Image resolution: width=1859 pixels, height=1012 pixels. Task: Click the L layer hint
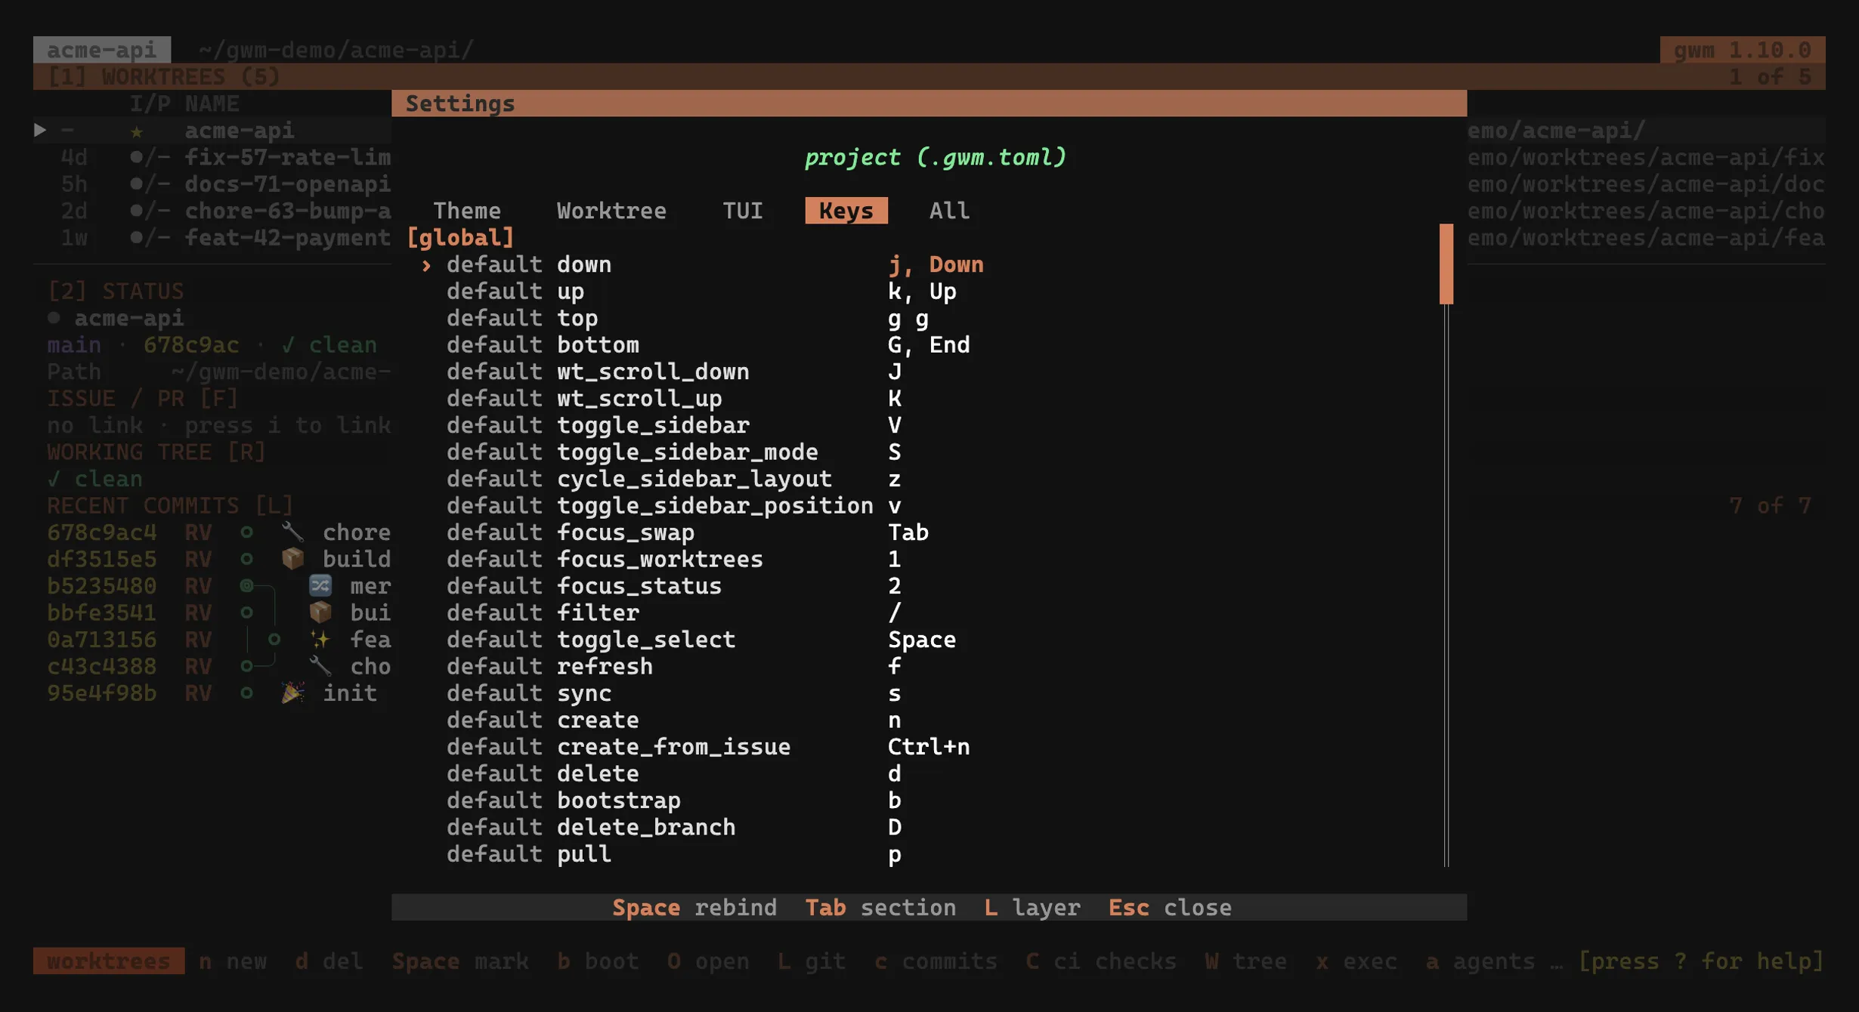click(x=1032, y=907)
